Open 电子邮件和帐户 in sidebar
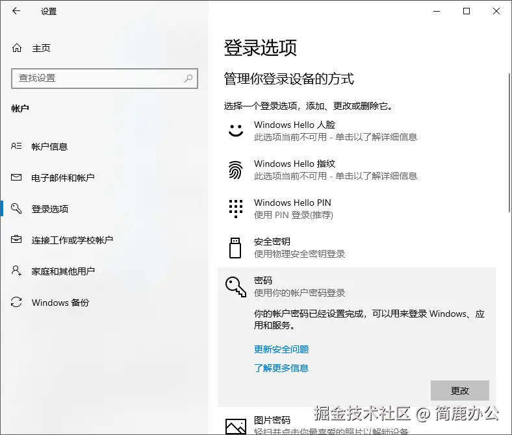 click(x=105, y=177)
